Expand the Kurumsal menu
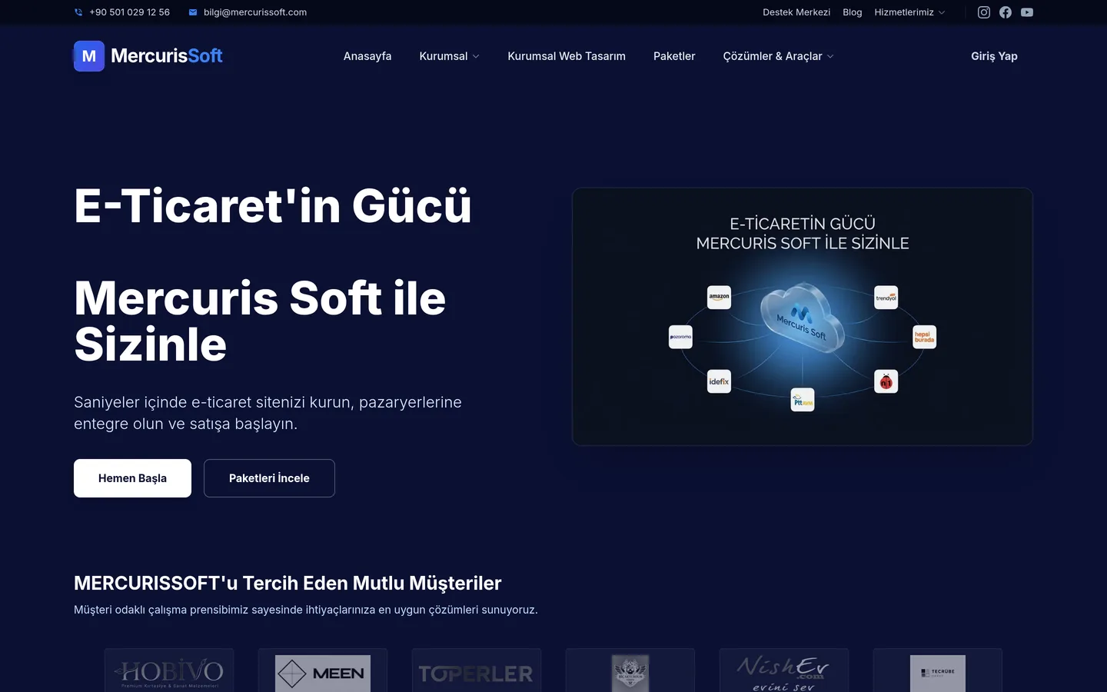1107x692 pixels. (x=450, y=56)
